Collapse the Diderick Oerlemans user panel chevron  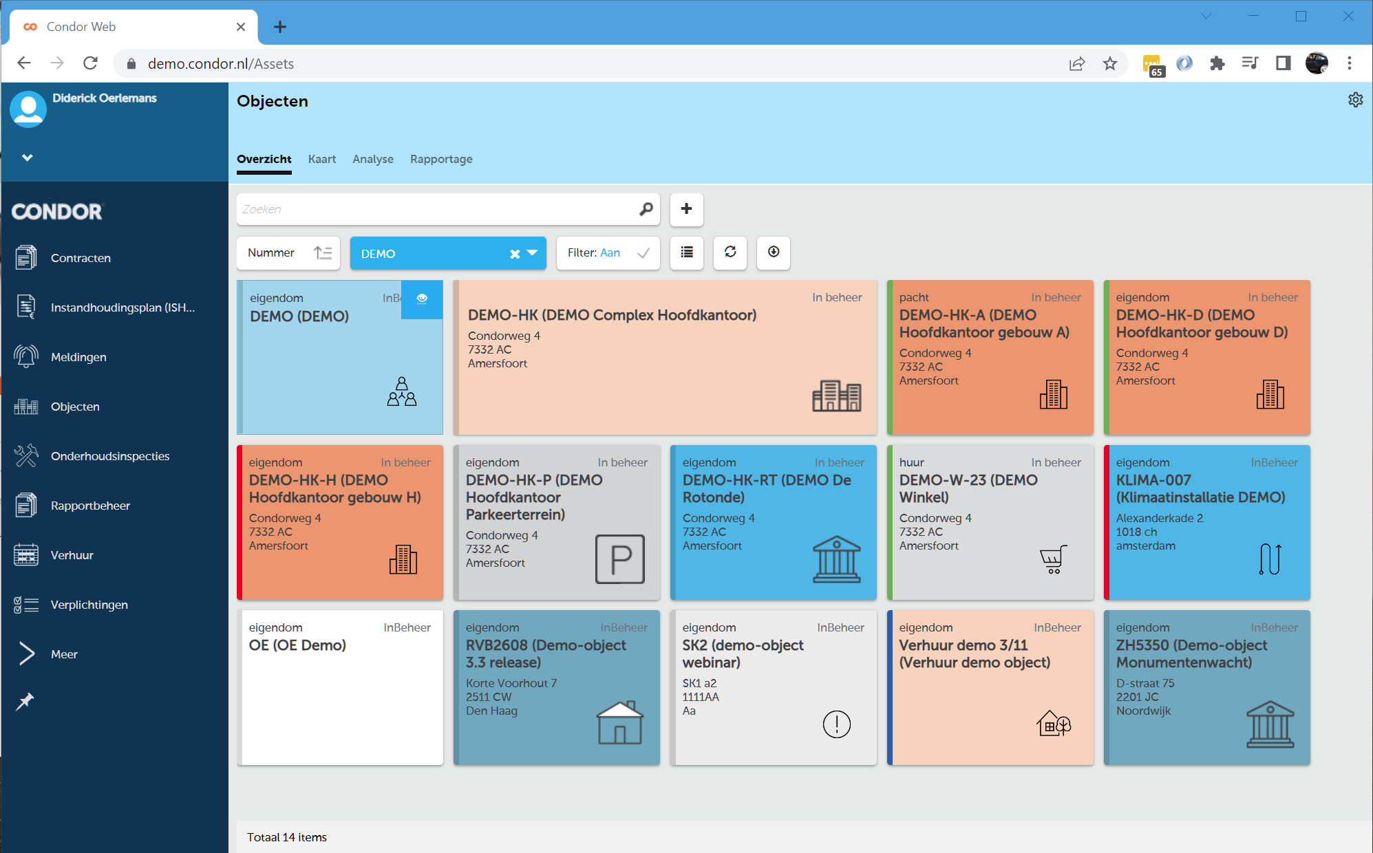[28, 157]
